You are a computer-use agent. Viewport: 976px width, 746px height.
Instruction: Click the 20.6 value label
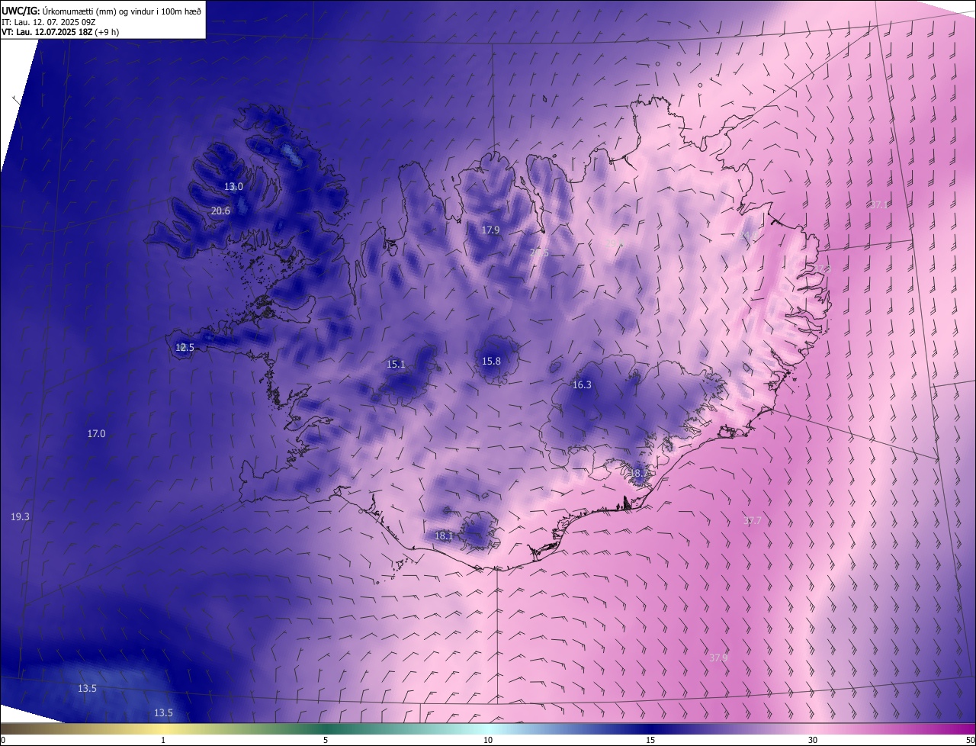(x=220, y=211)
